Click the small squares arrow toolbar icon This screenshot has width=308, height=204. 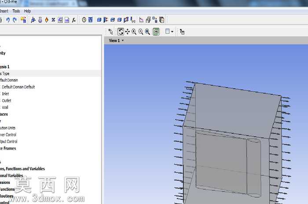[155, 20]
